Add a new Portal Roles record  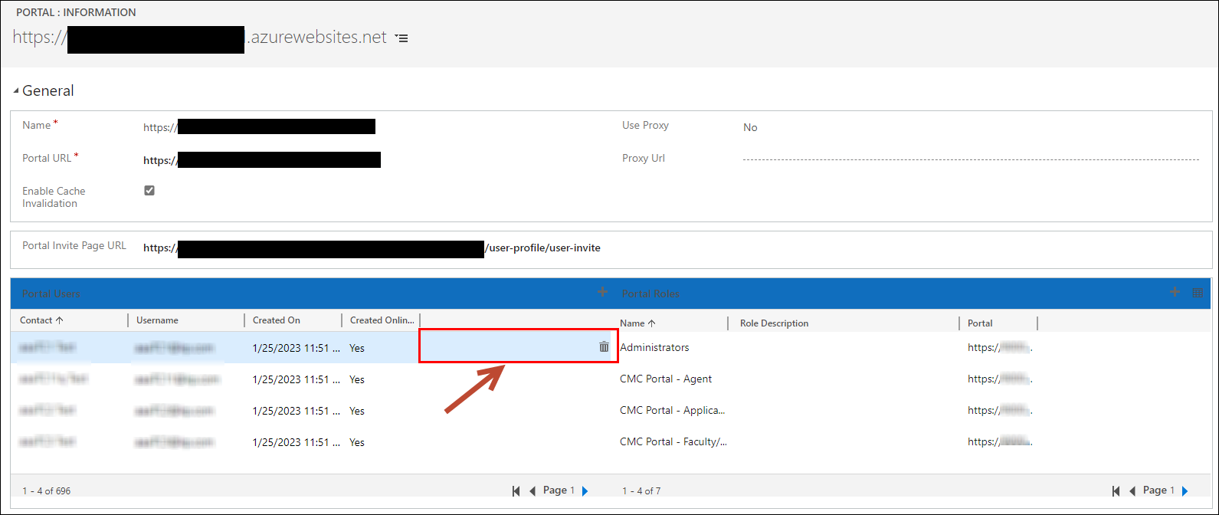click(1175, 292)
